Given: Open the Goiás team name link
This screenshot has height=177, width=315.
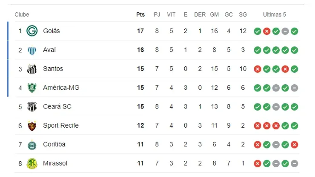Looking at the screenshot, I should click(x=52, y=31).
